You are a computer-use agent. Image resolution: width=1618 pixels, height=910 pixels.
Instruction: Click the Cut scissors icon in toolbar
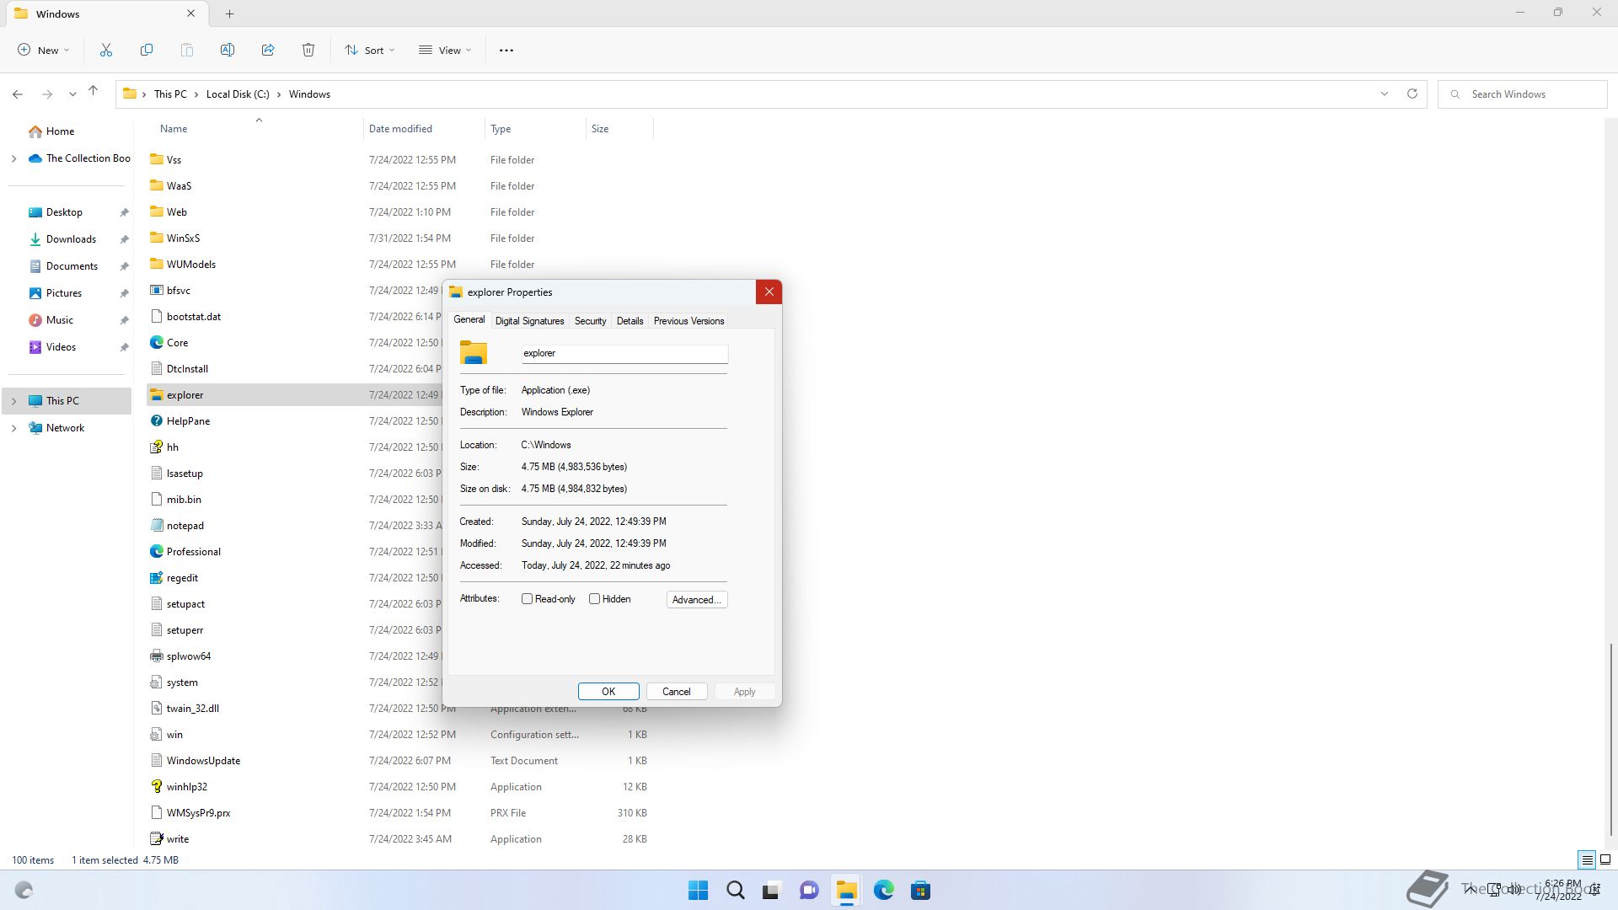[106, 51]
